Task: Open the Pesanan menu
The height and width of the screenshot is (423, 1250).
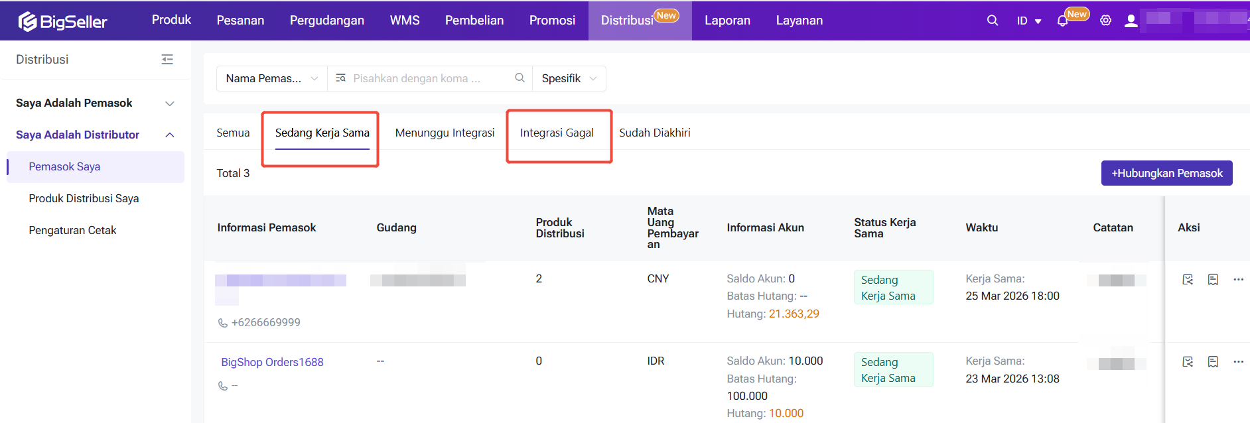Action: tap(240, 21)
